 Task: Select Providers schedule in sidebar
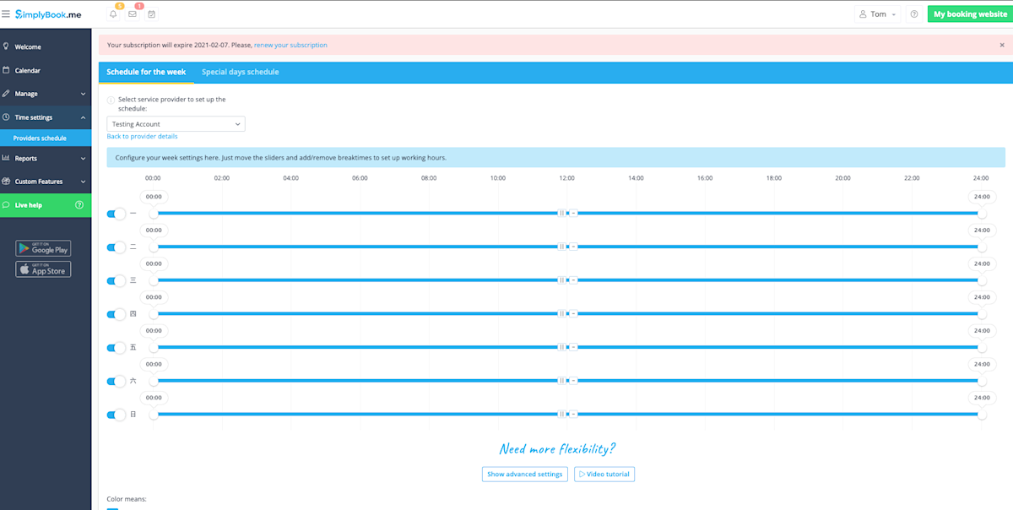[46, 138]
